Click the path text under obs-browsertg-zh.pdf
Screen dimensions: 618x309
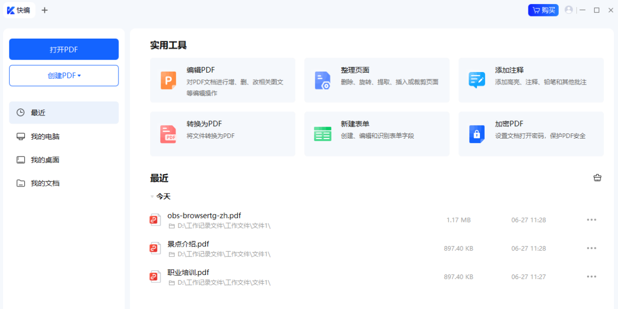(224, 226)
